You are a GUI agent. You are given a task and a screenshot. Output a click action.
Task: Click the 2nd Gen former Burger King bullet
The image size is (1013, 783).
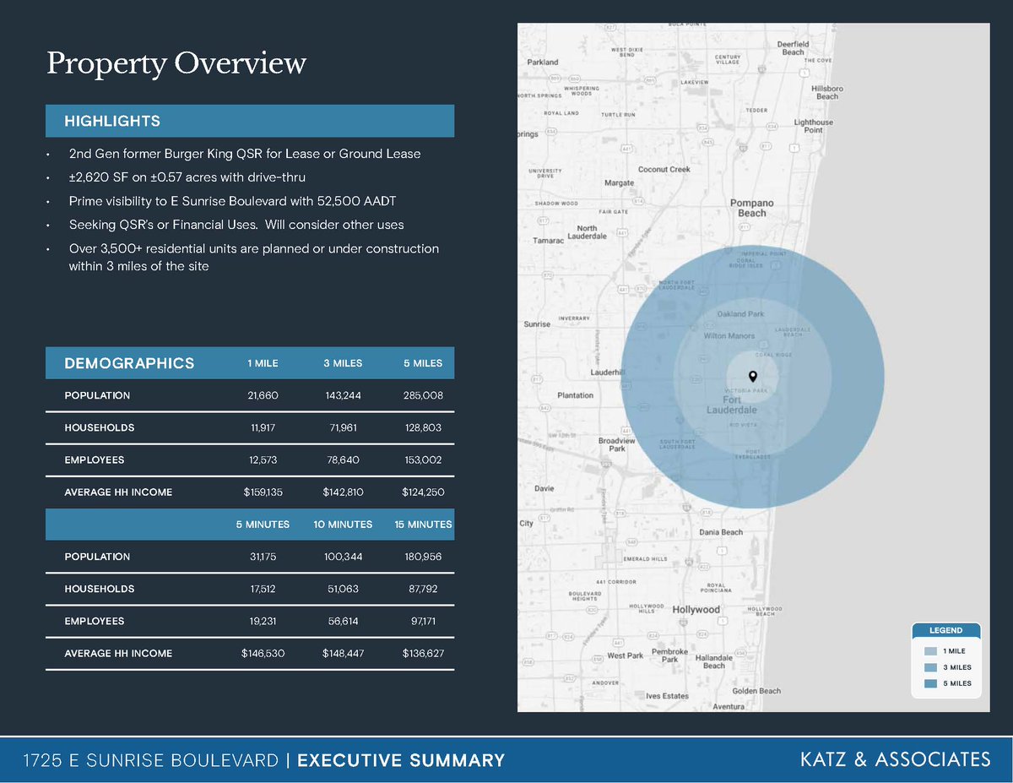[244, 154]
